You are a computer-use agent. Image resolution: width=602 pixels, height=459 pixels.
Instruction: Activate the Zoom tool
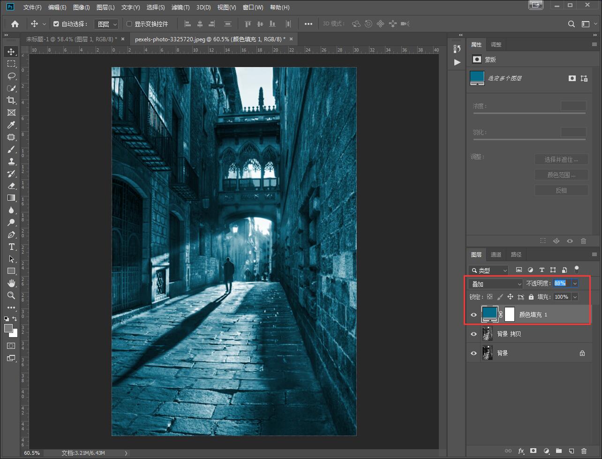click(11, 295)
